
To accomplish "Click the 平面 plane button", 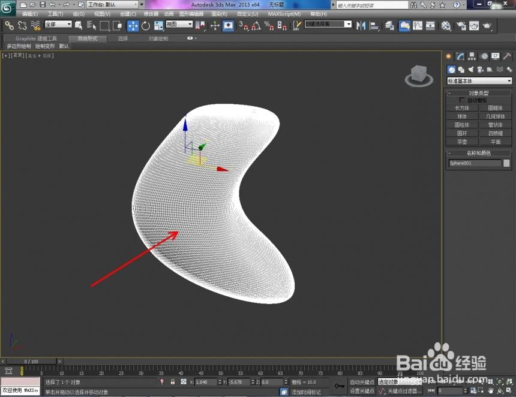I will 496,142.
